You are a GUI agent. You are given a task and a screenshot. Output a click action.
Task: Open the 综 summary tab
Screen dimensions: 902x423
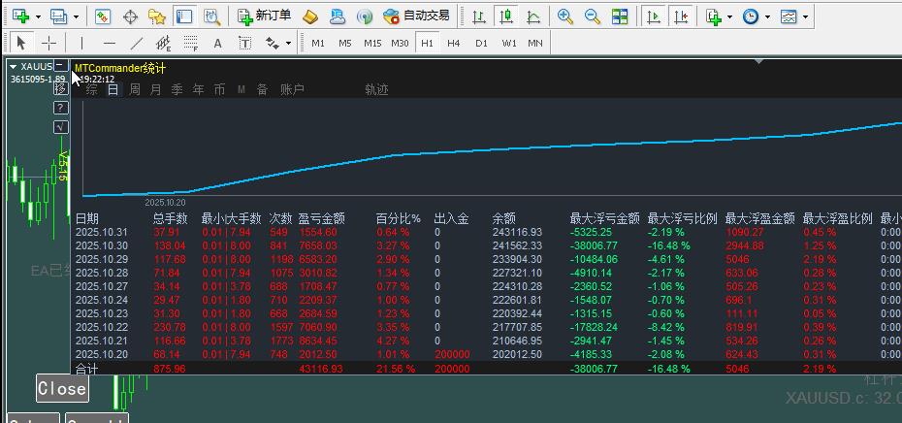(91, 90)
